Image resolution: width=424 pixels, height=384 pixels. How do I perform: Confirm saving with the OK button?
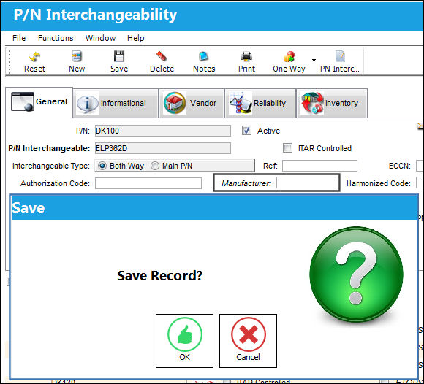click(184, 341)
